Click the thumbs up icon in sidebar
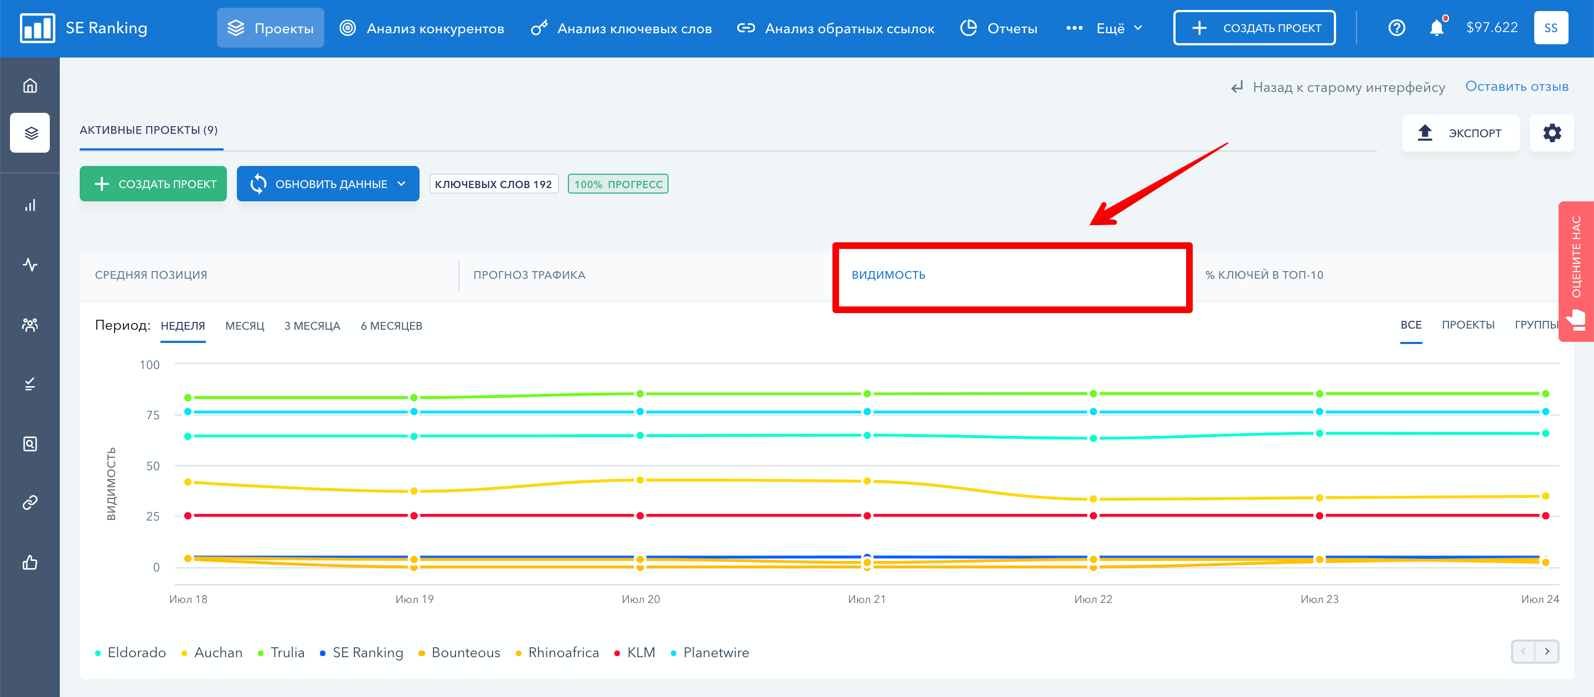 pos(30,562)
